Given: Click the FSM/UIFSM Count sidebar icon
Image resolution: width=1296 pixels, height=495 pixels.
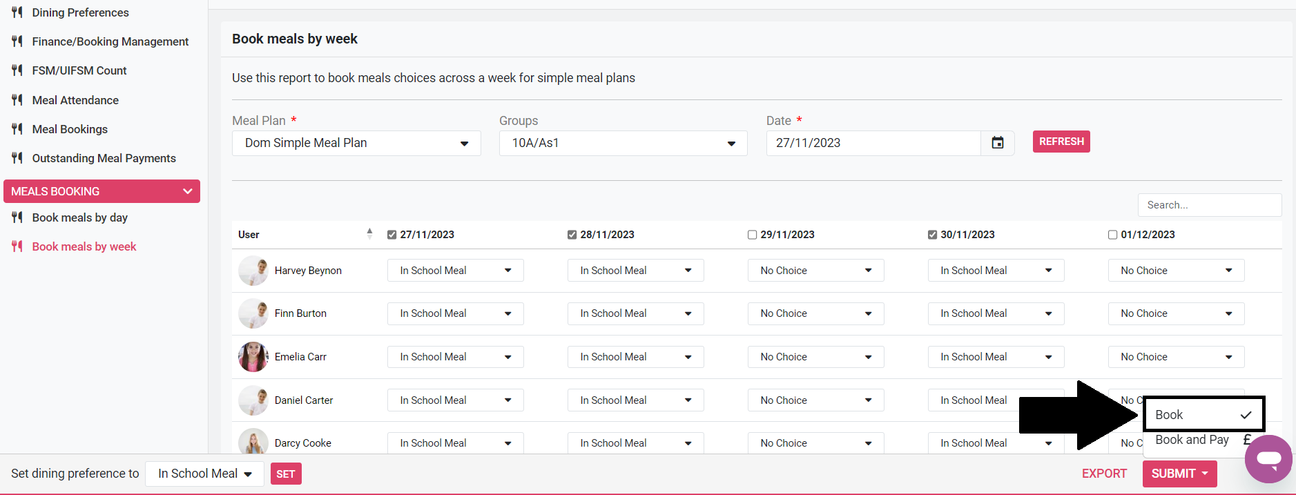Looking at the screenshot, I should tap(17, 70).
